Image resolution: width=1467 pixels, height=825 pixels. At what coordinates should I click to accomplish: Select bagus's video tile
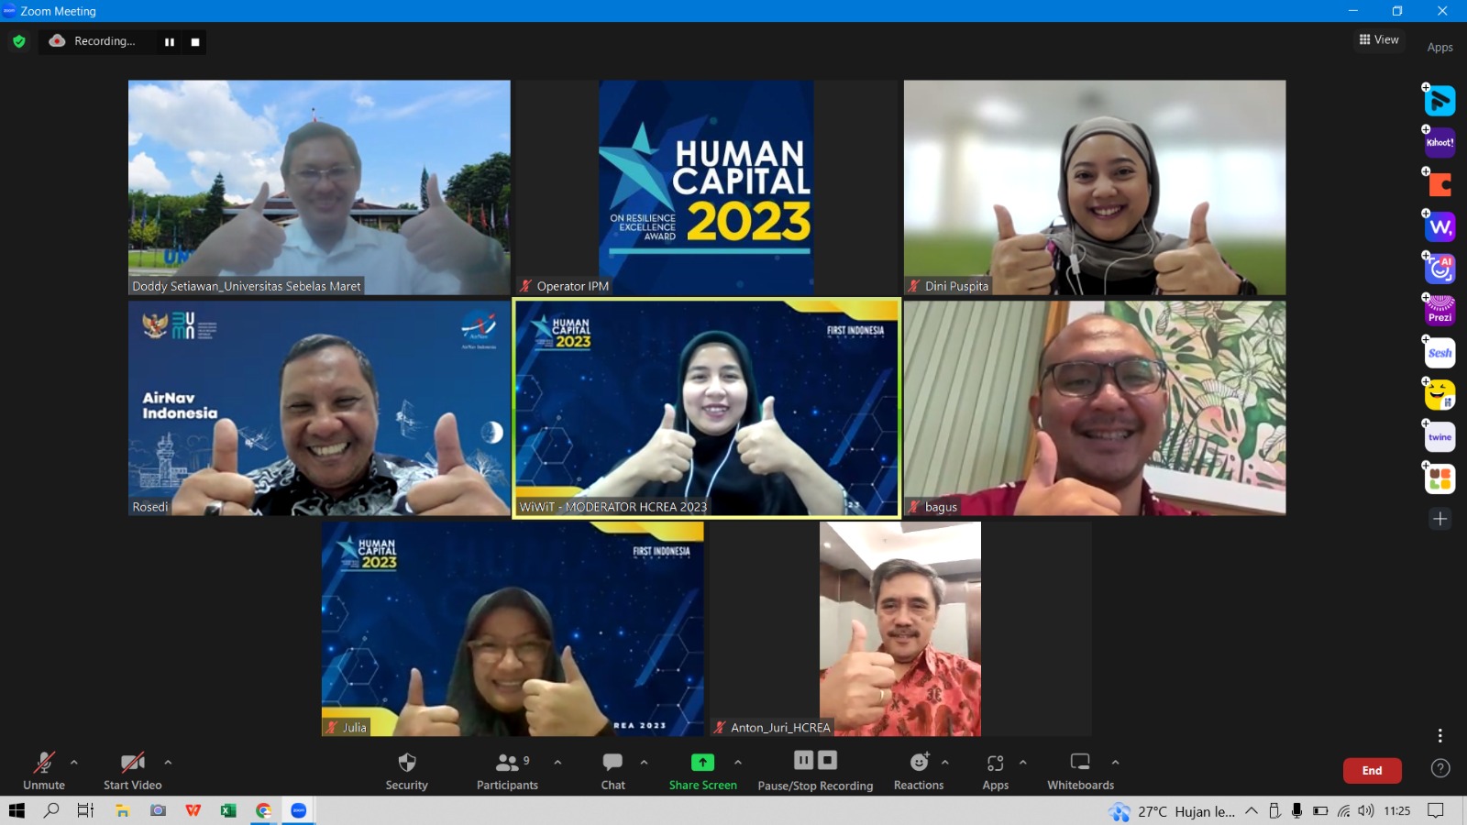tap(1095, 408)
